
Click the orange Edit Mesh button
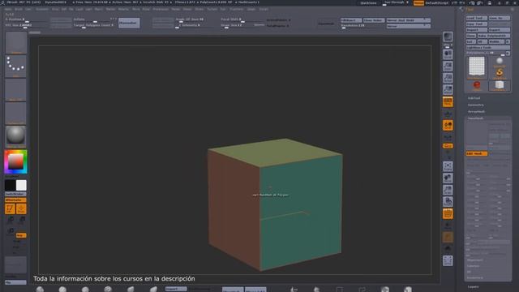click(x=477, y=153)
